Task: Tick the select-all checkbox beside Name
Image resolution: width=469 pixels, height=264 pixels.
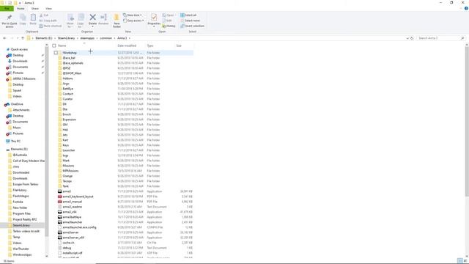Action: (54, 45)
